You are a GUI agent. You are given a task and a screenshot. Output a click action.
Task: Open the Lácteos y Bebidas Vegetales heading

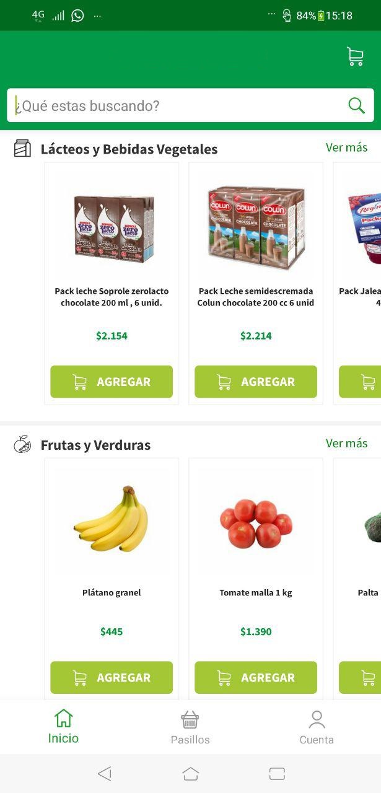[x=129, y=149]
